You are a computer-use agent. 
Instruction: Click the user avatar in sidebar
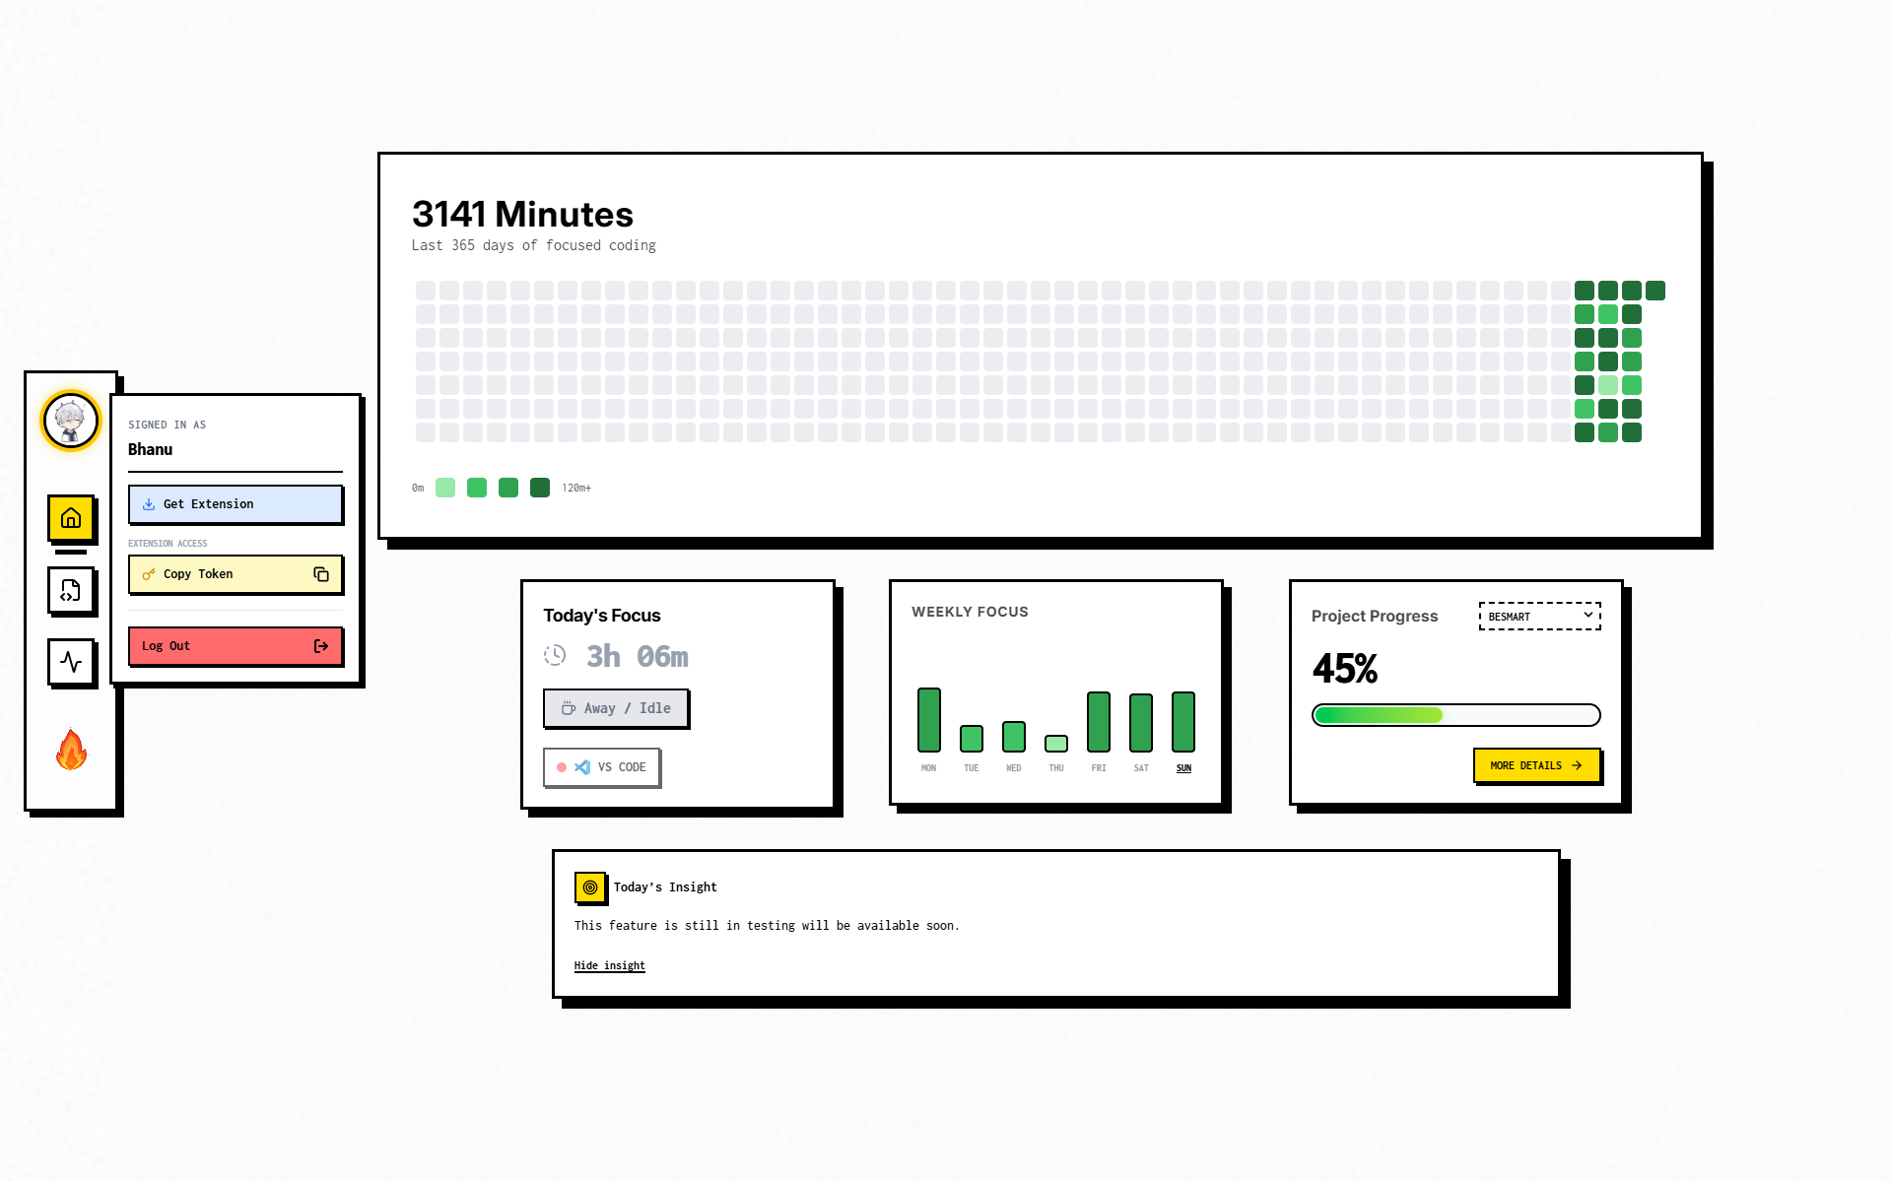(x=71, y=421)
